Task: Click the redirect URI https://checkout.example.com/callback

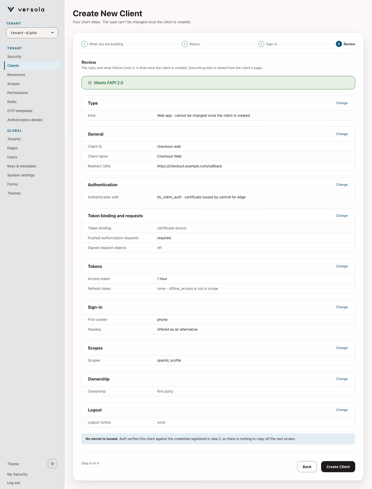Action: 190,166
